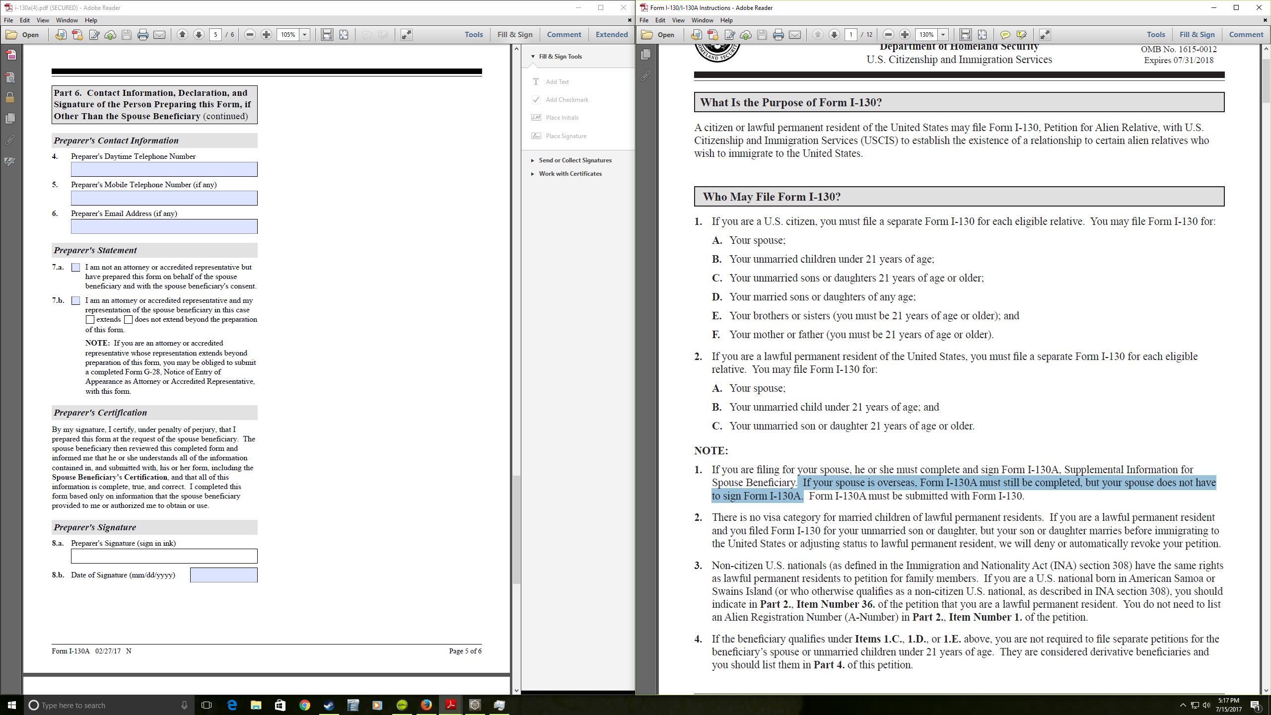Collapse the Fill & Sign Tools section
This screenshot has width=1271, height=715.
[533, 57]
